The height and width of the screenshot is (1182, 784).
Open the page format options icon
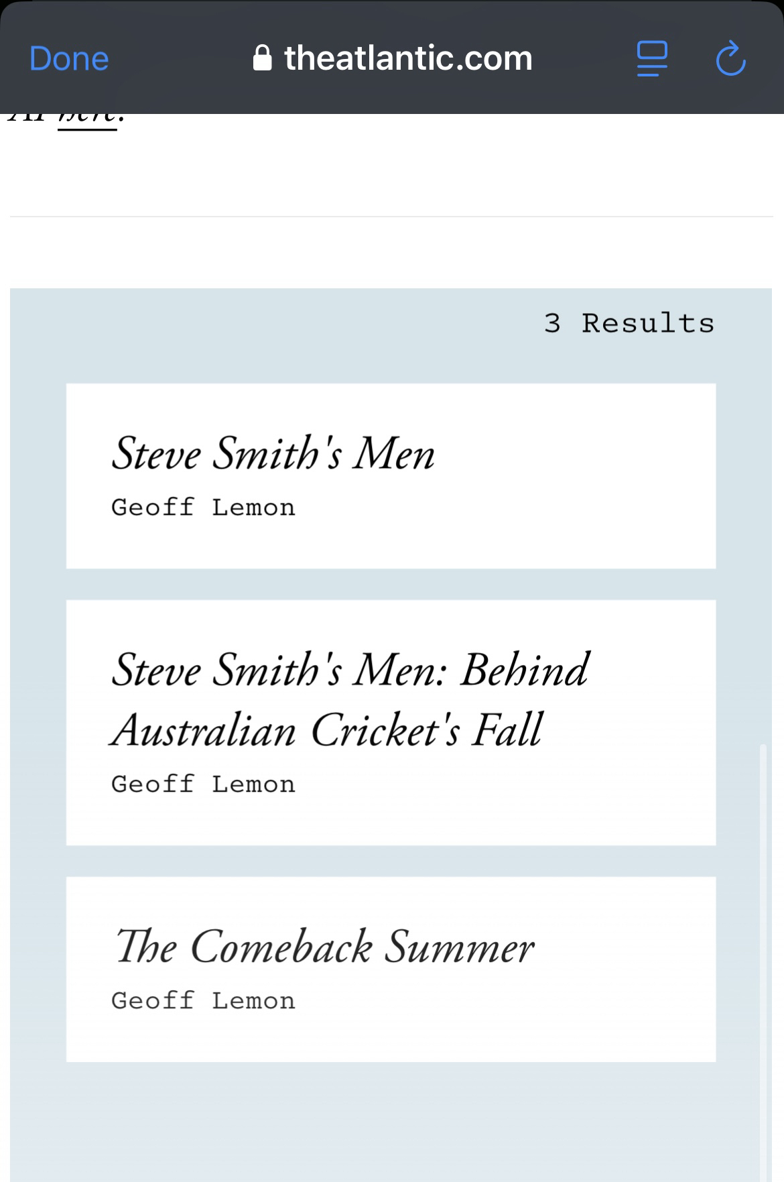[x=651, y=59]
